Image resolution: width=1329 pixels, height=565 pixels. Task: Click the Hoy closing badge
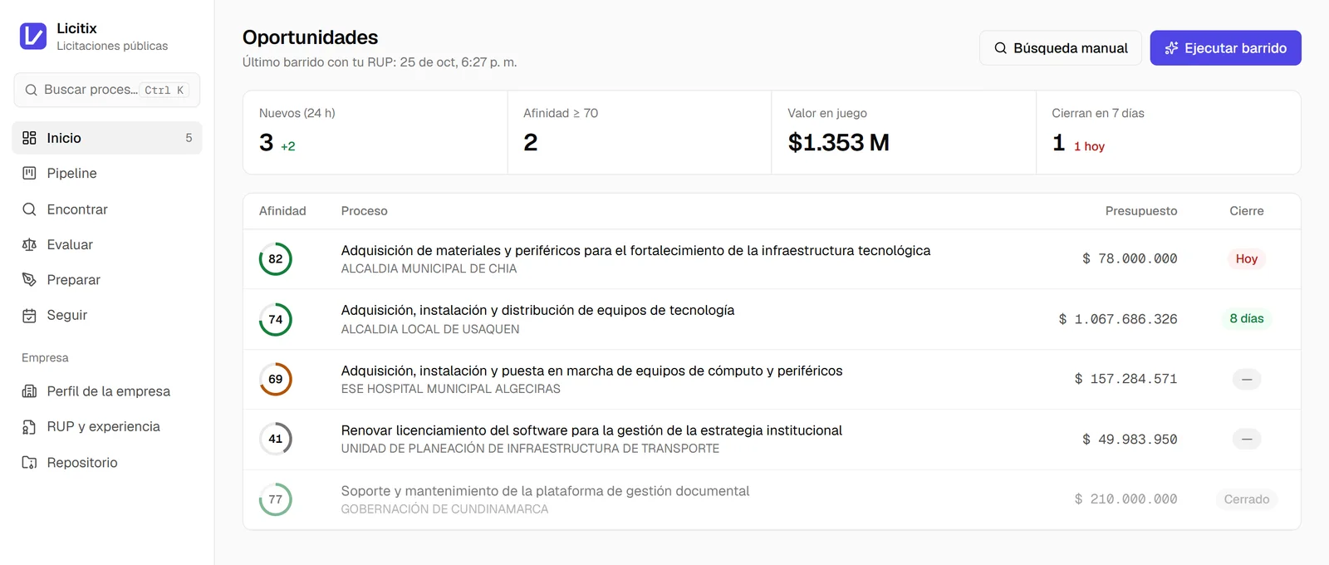[x=1247, y=259]
